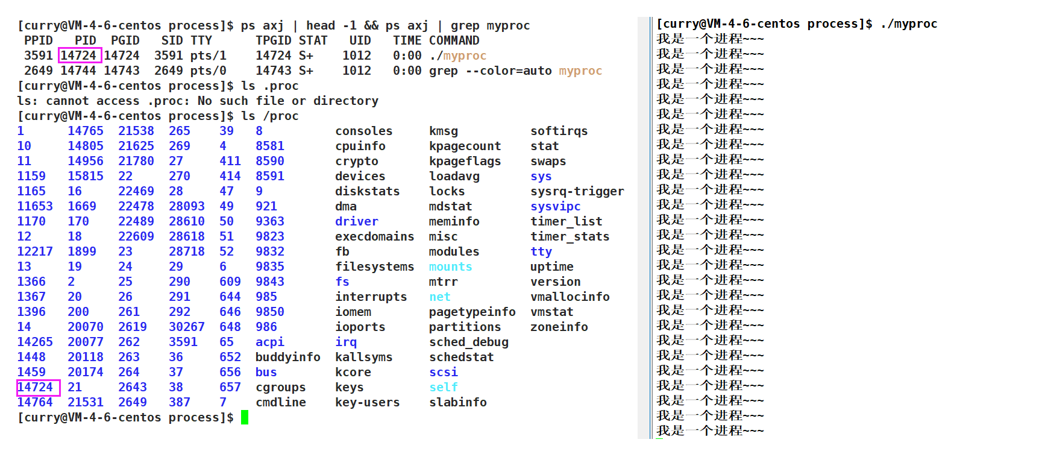Viewport: 1042px width, 451px height.
Task: Click the 'diskstats' entry
Action: [x=368, y=192]
